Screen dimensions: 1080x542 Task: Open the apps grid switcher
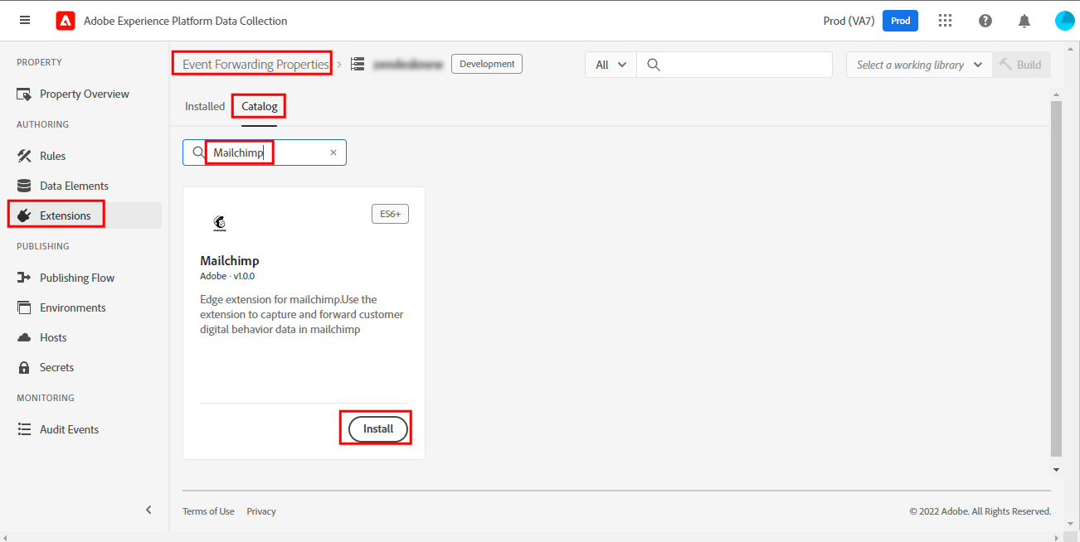pyautogui.click(x=945, y=21)
